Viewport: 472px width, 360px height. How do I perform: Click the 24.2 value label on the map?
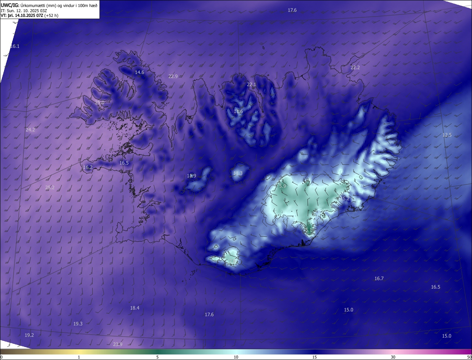coord(30,130)
